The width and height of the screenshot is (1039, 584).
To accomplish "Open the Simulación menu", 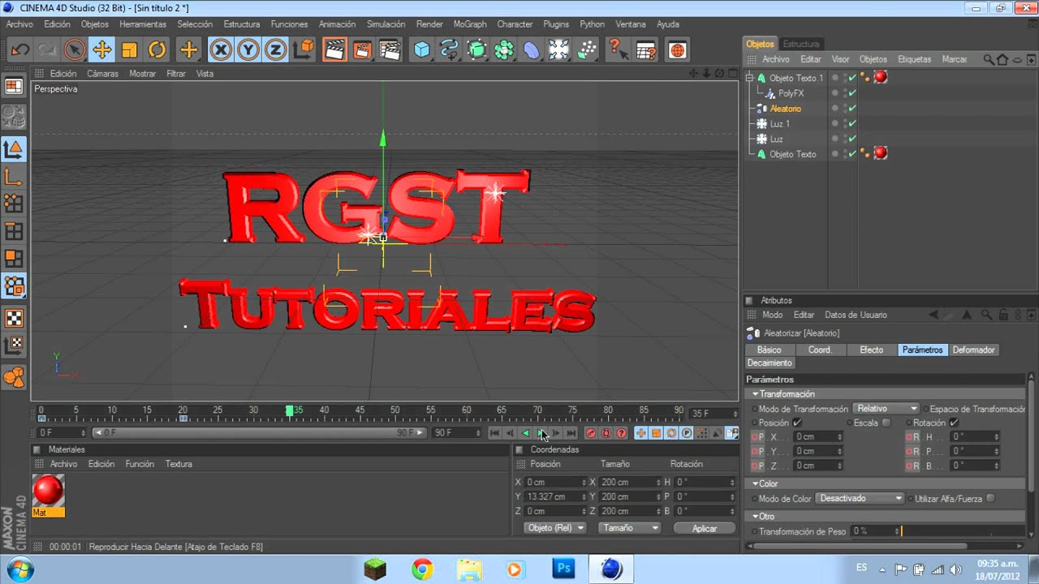I will click(x=386, y=24).
